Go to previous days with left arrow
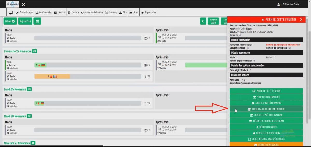Image resolution: width=311 pixels, height=147 pixels. point(203,21)
